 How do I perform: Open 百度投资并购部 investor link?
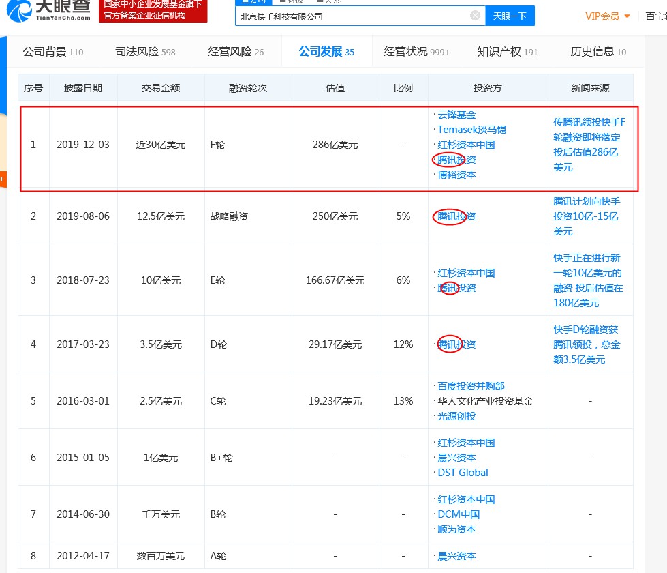coord(471,386)
